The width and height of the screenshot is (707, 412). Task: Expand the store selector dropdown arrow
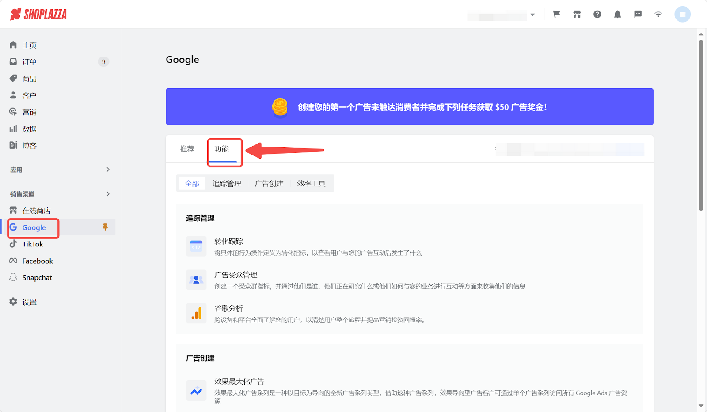coord(532,15)
